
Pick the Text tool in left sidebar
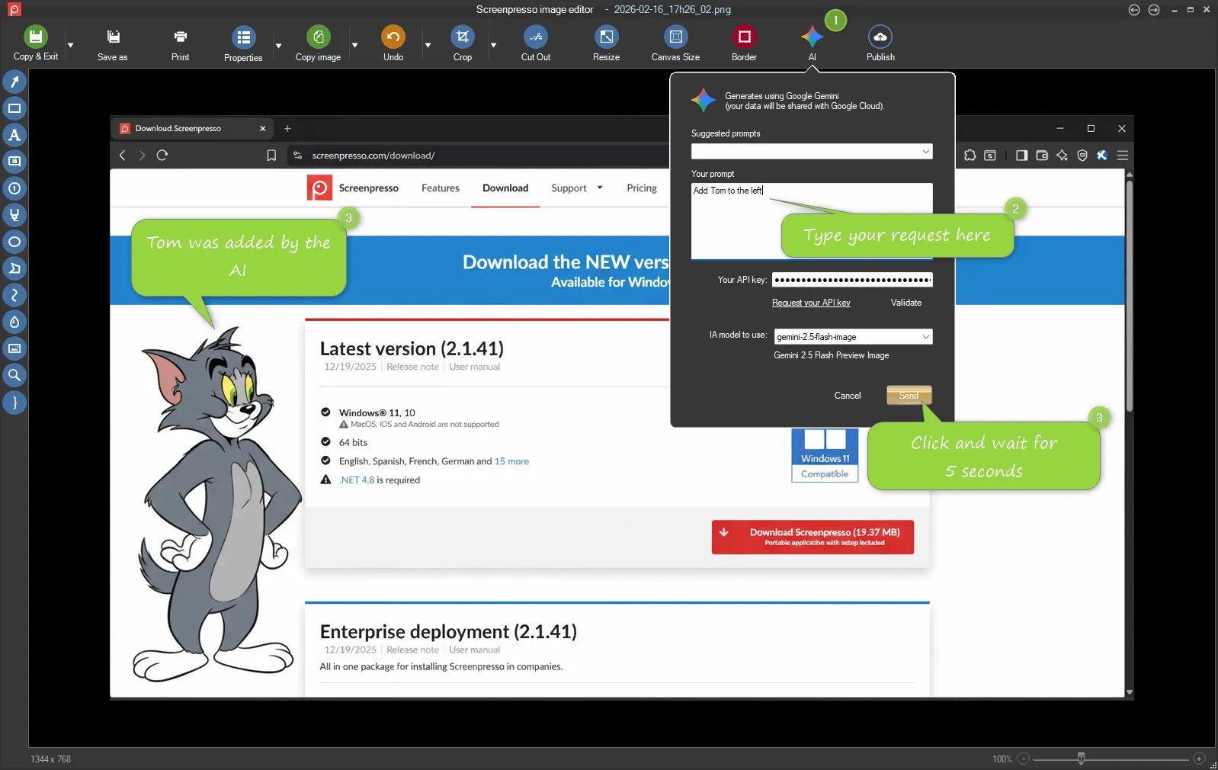coord(14,135)
